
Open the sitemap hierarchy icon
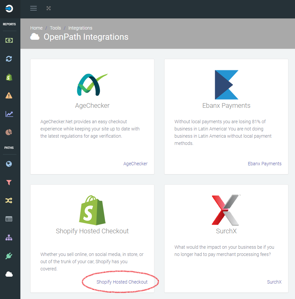coord(9,237)
